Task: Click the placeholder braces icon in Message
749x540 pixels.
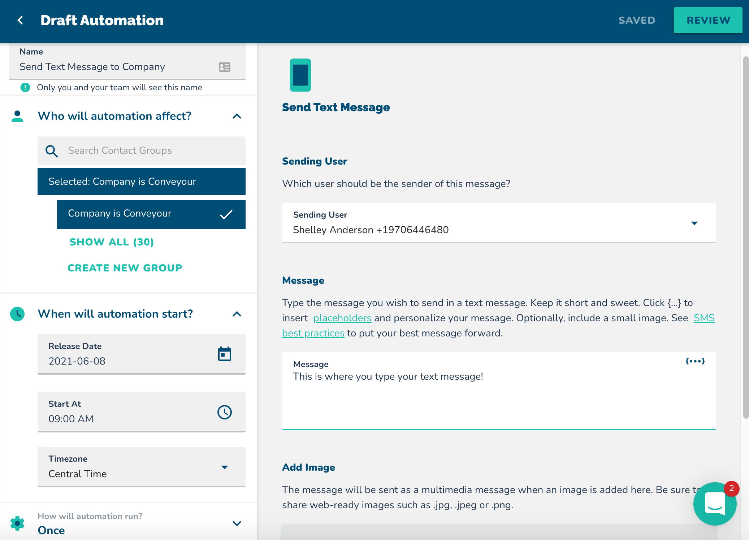Action: click(x=695, y=361)
